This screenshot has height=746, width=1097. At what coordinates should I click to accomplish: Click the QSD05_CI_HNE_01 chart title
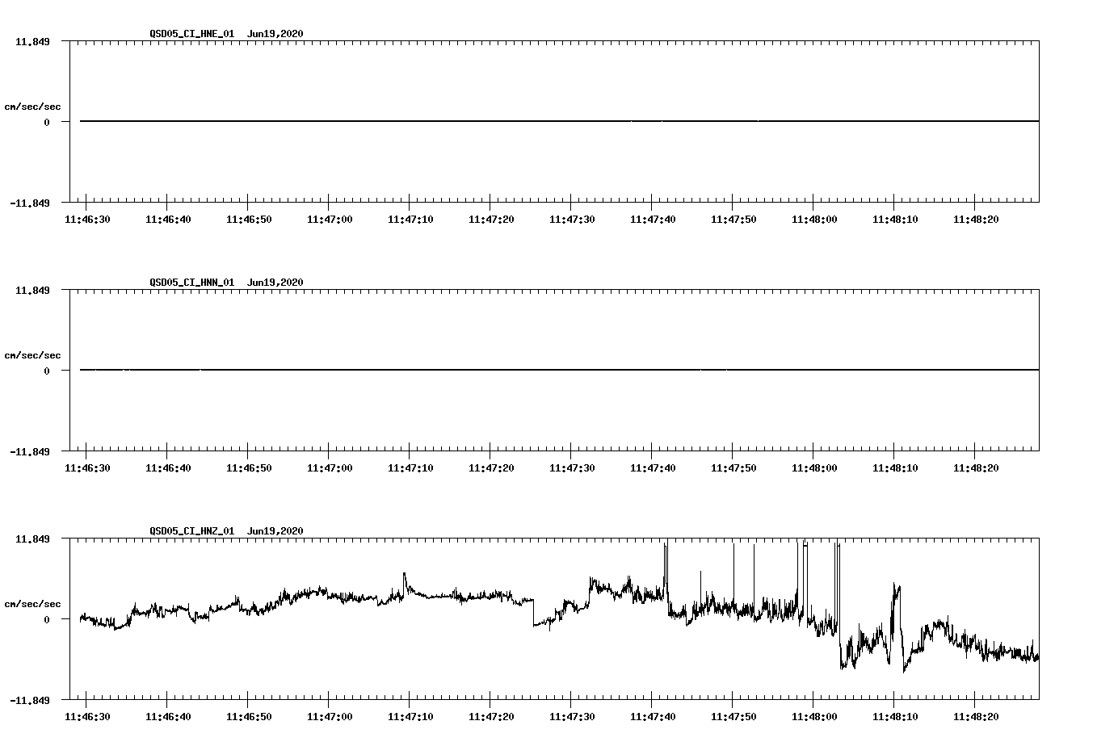coord(227,34)
